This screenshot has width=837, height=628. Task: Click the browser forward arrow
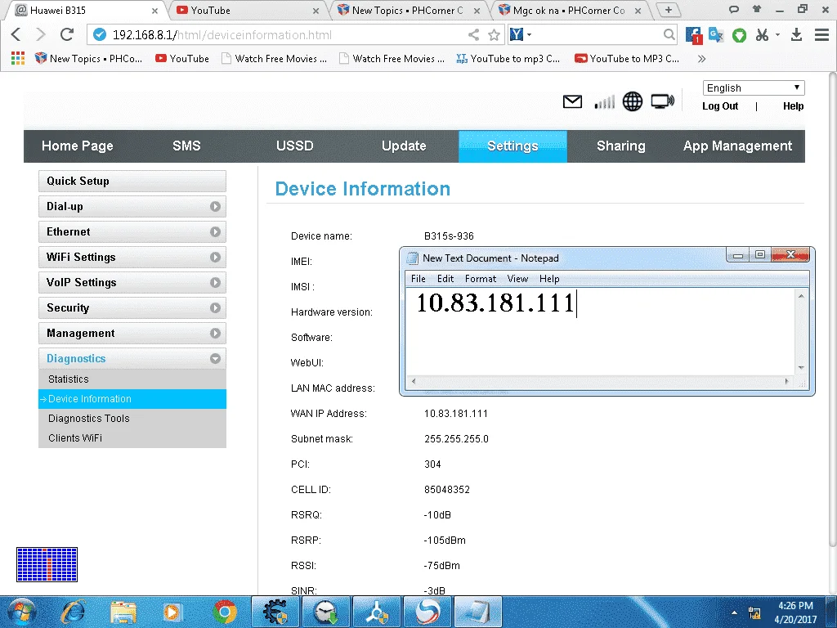coord(41,34)
